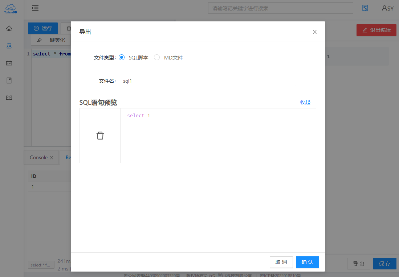Screen dimensions: 399x277
Task: Open the flask lab icon in the sidebar
Action: [9, 46]
